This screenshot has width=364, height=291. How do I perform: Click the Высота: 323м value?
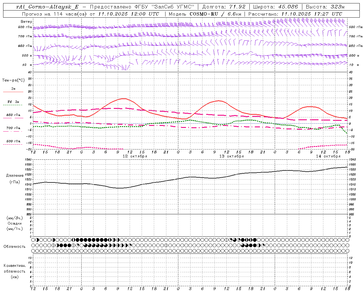tap(325, 7)
